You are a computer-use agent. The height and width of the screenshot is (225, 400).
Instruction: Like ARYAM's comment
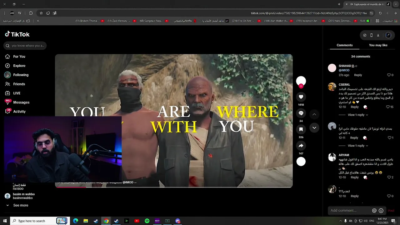tap(389, 177)
